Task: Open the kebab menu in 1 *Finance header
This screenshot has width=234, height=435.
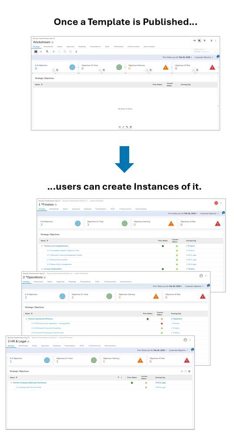Action: click(221, 203)
